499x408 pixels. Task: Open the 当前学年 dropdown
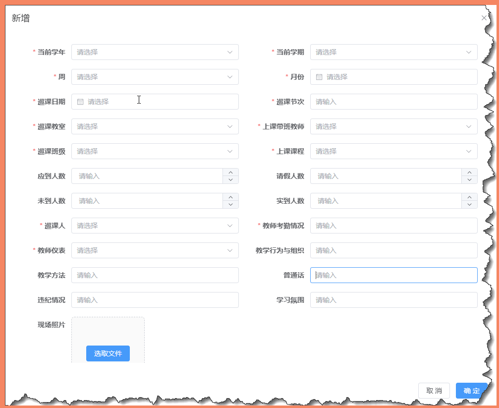155,52
